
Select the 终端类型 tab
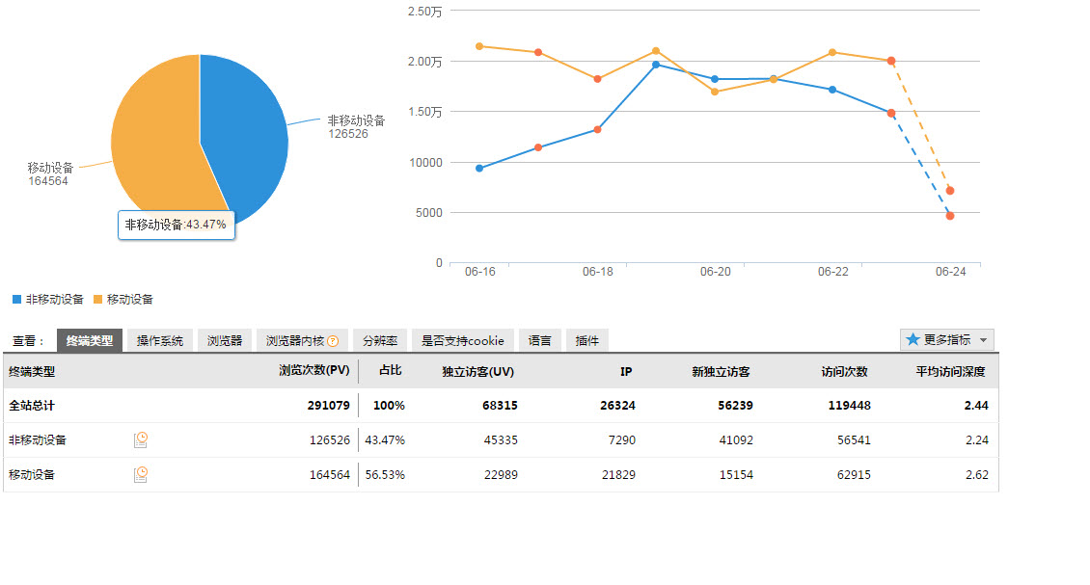coord(90,341)
